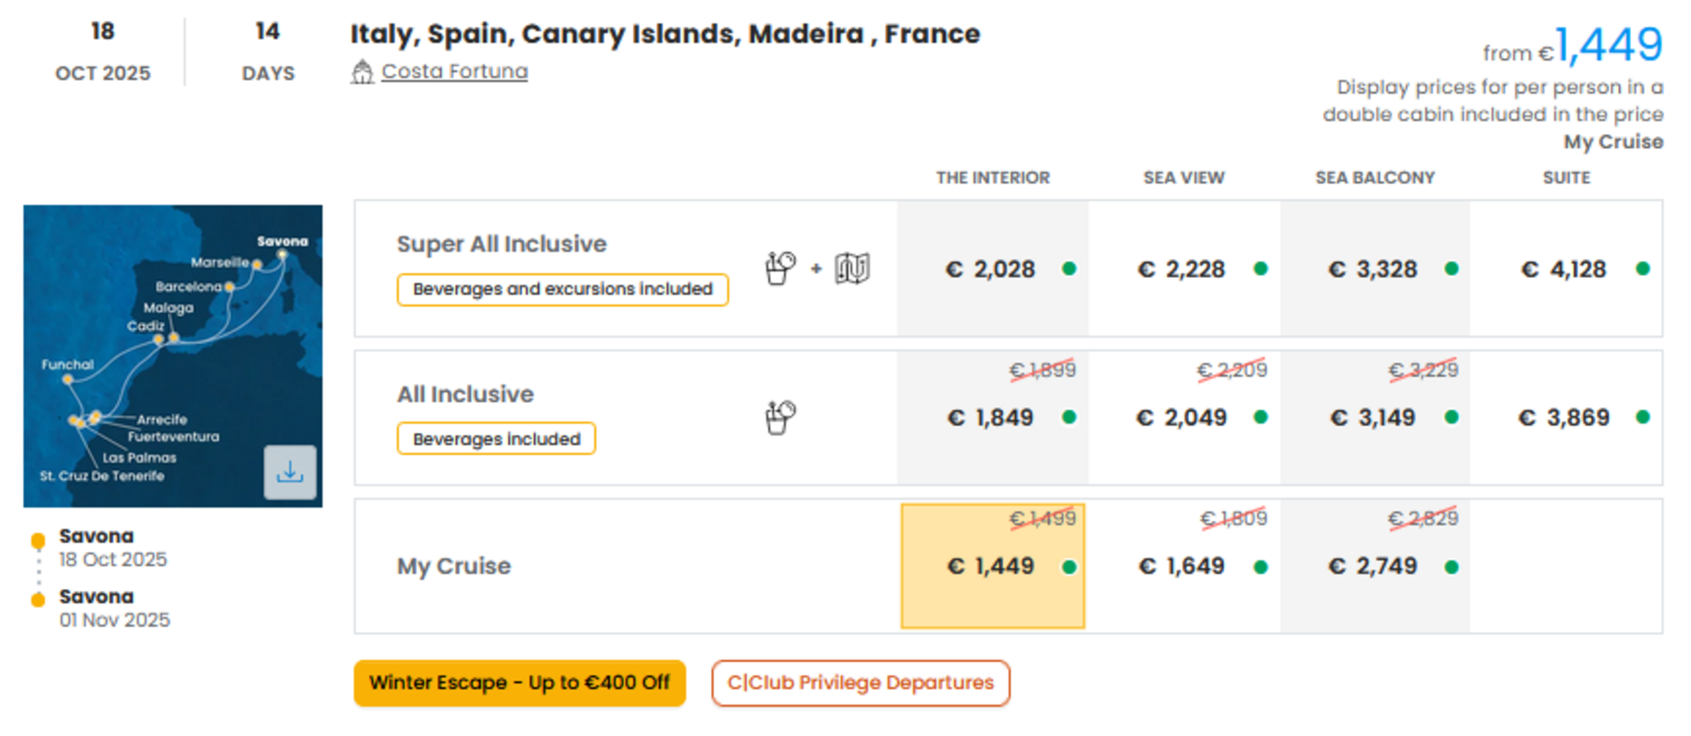The width and height of the screenshot is (1691, 736).
Task: Pick My Cruise Sea Balcony price € 2,749
Action: pyautogui.click(x=1375, y=566)
